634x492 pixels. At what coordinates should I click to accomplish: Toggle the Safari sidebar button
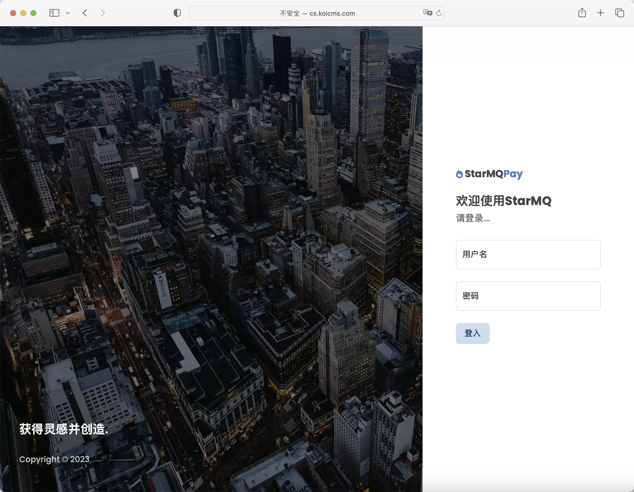coord(54,13)
